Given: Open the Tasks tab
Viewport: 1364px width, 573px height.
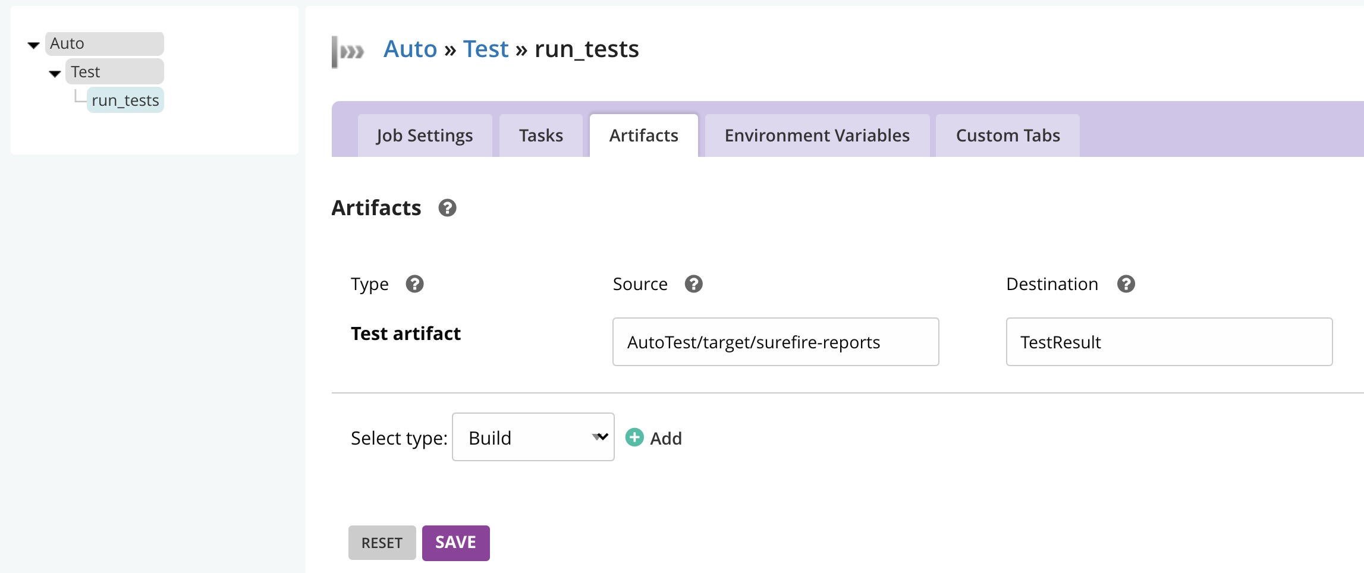Looking at the screenshot, I should (540, 136).
